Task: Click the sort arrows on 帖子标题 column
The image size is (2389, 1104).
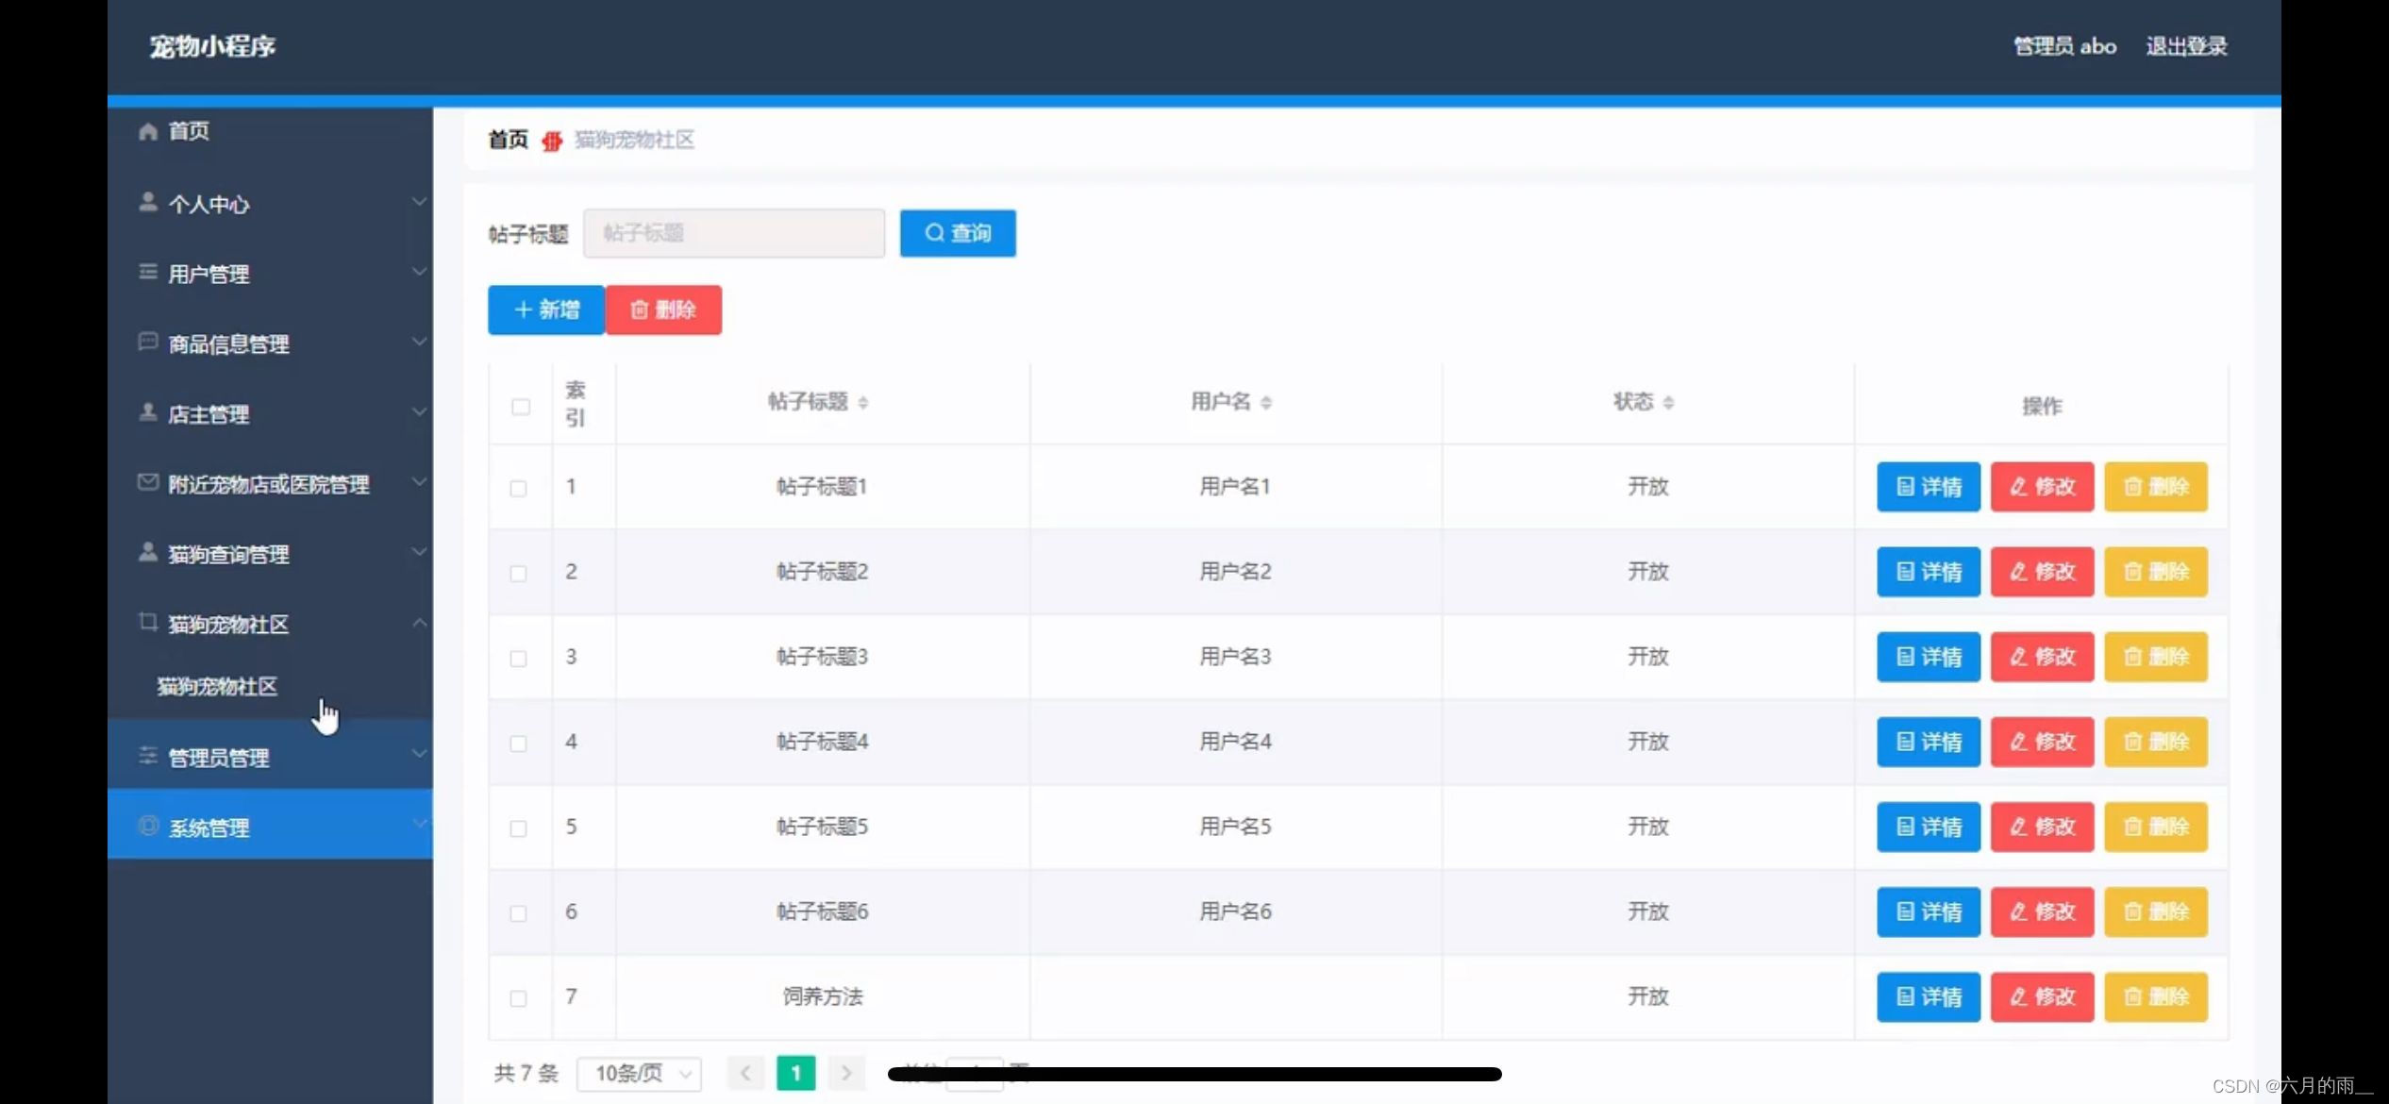Action: pos(863,403)
